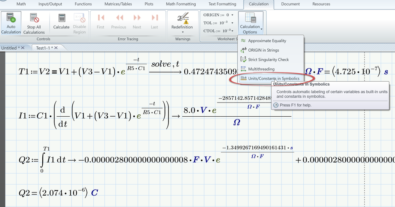Enable Strict Singularity Check

tap(268, 60)
